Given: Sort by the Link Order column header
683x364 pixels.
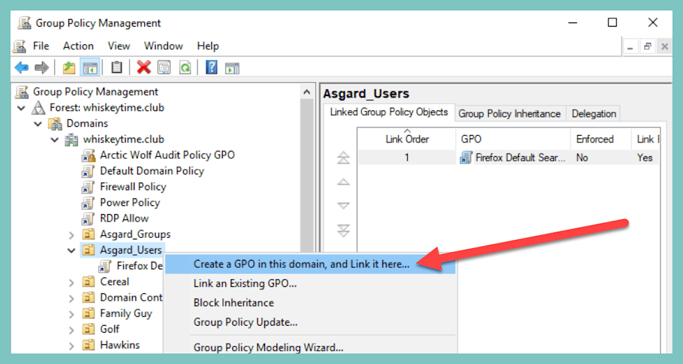Looking at the screenshot, I should pos(407,139).
